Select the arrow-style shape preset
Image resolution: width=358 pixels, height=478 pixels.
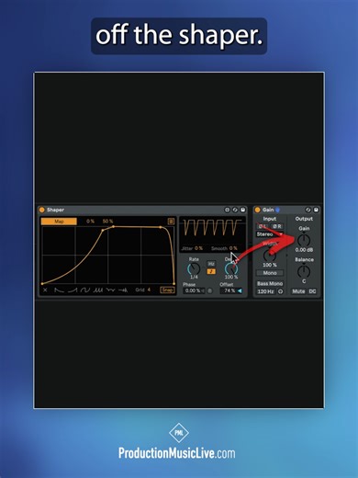[x=123, y=290]
